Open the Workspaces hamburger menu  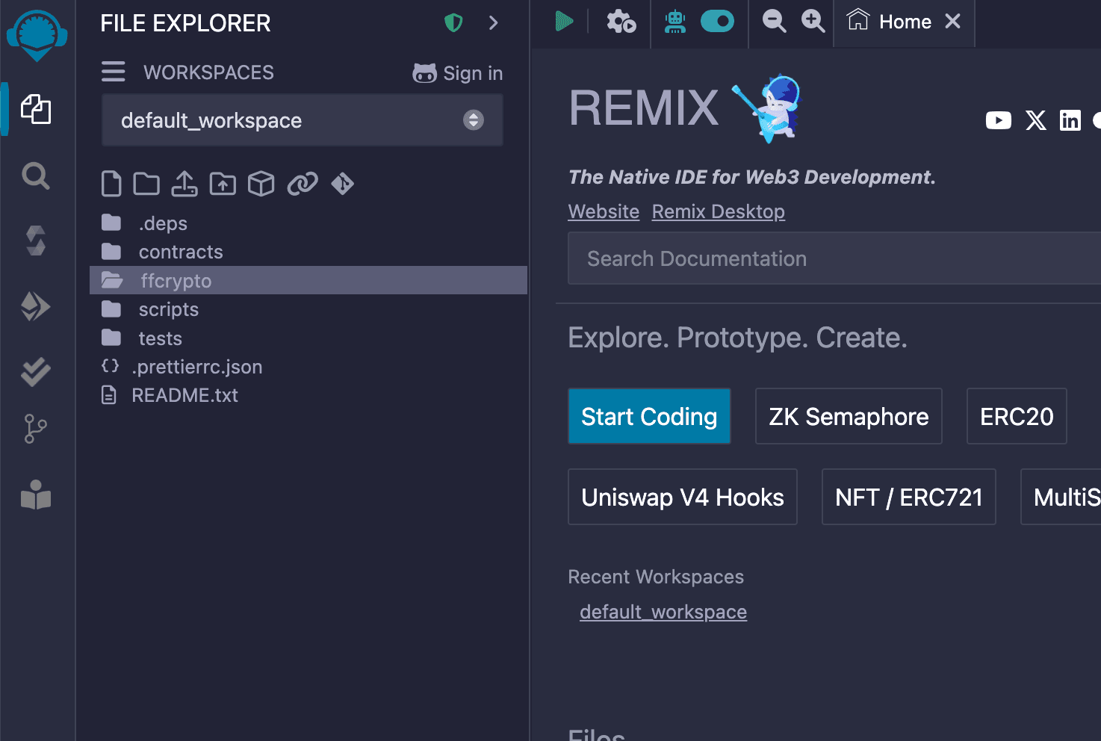pos(114,72)
